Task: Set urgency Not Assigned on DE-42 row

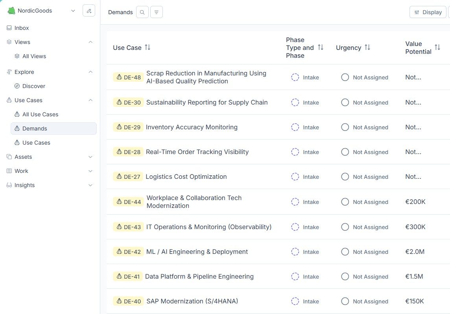Action: pos(365,252)
